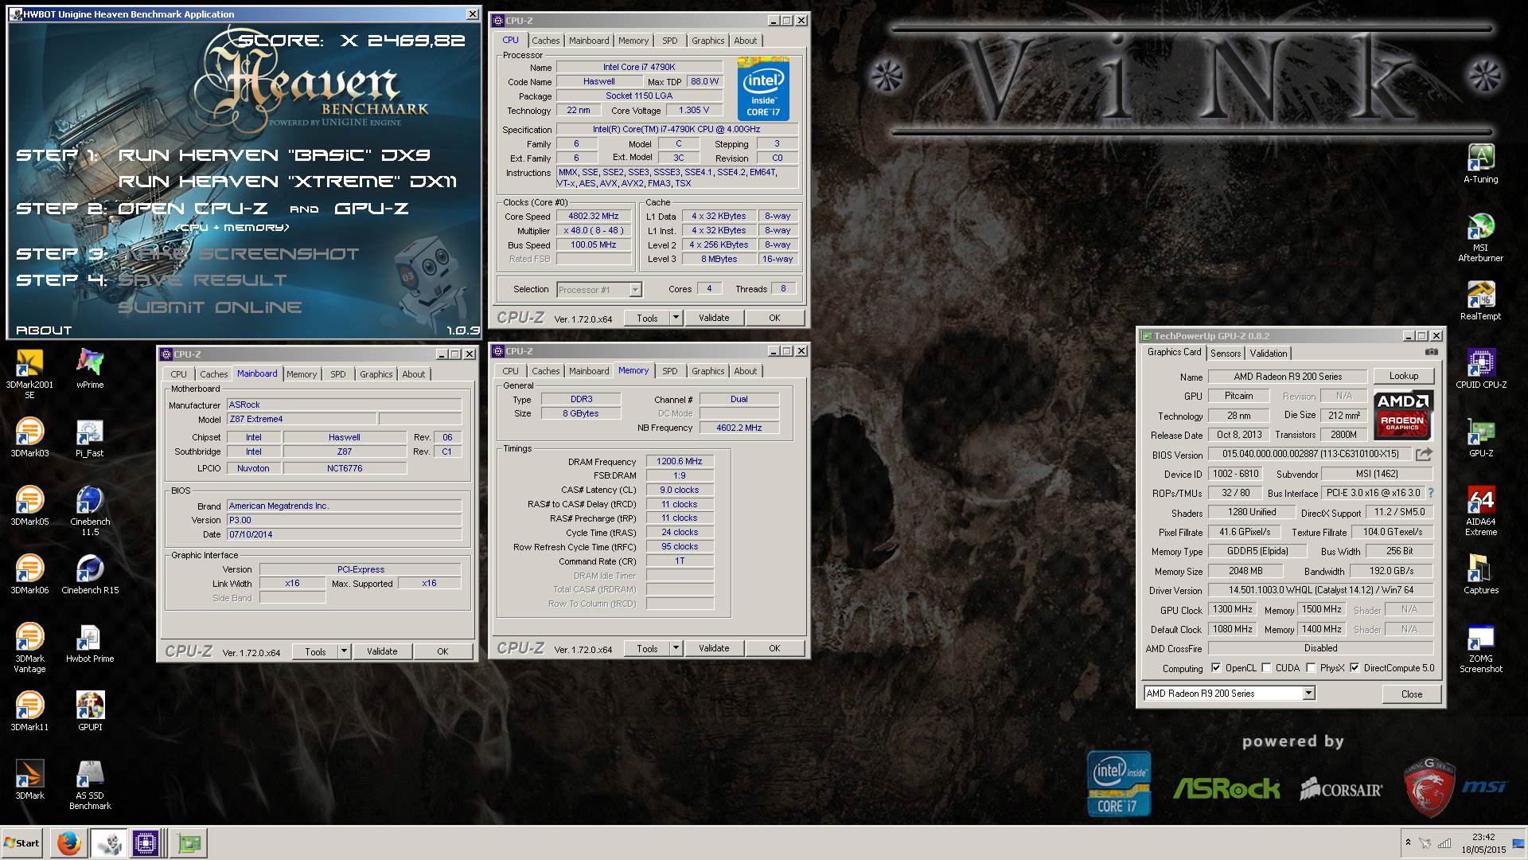Screen dimensions: 1528x860
Task: Launch ZOMG Screenshot shortcut
Action: click(1480, 647)
